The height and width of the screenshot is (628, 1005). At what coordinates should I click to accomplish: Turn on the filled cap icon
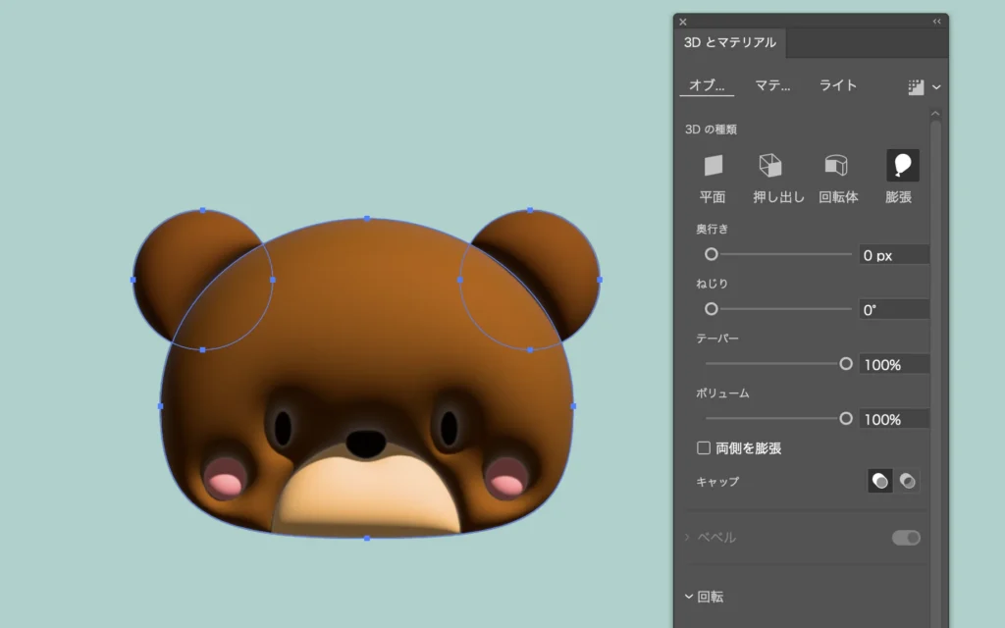[880, 481]
